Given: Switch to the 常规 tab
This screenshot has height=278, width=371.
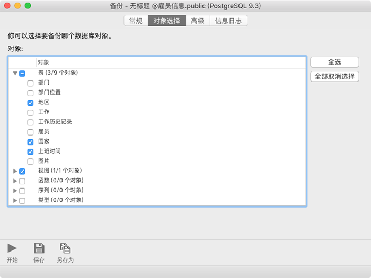Looking at the screenshot, I should click(x=136, y=21).
